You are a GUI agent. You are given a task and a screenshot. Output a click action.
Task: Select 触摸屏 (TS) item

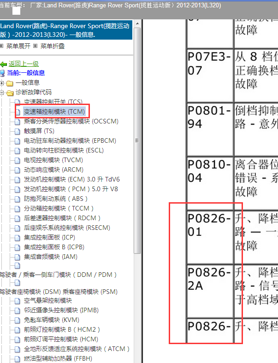click(x=39, y=131)
